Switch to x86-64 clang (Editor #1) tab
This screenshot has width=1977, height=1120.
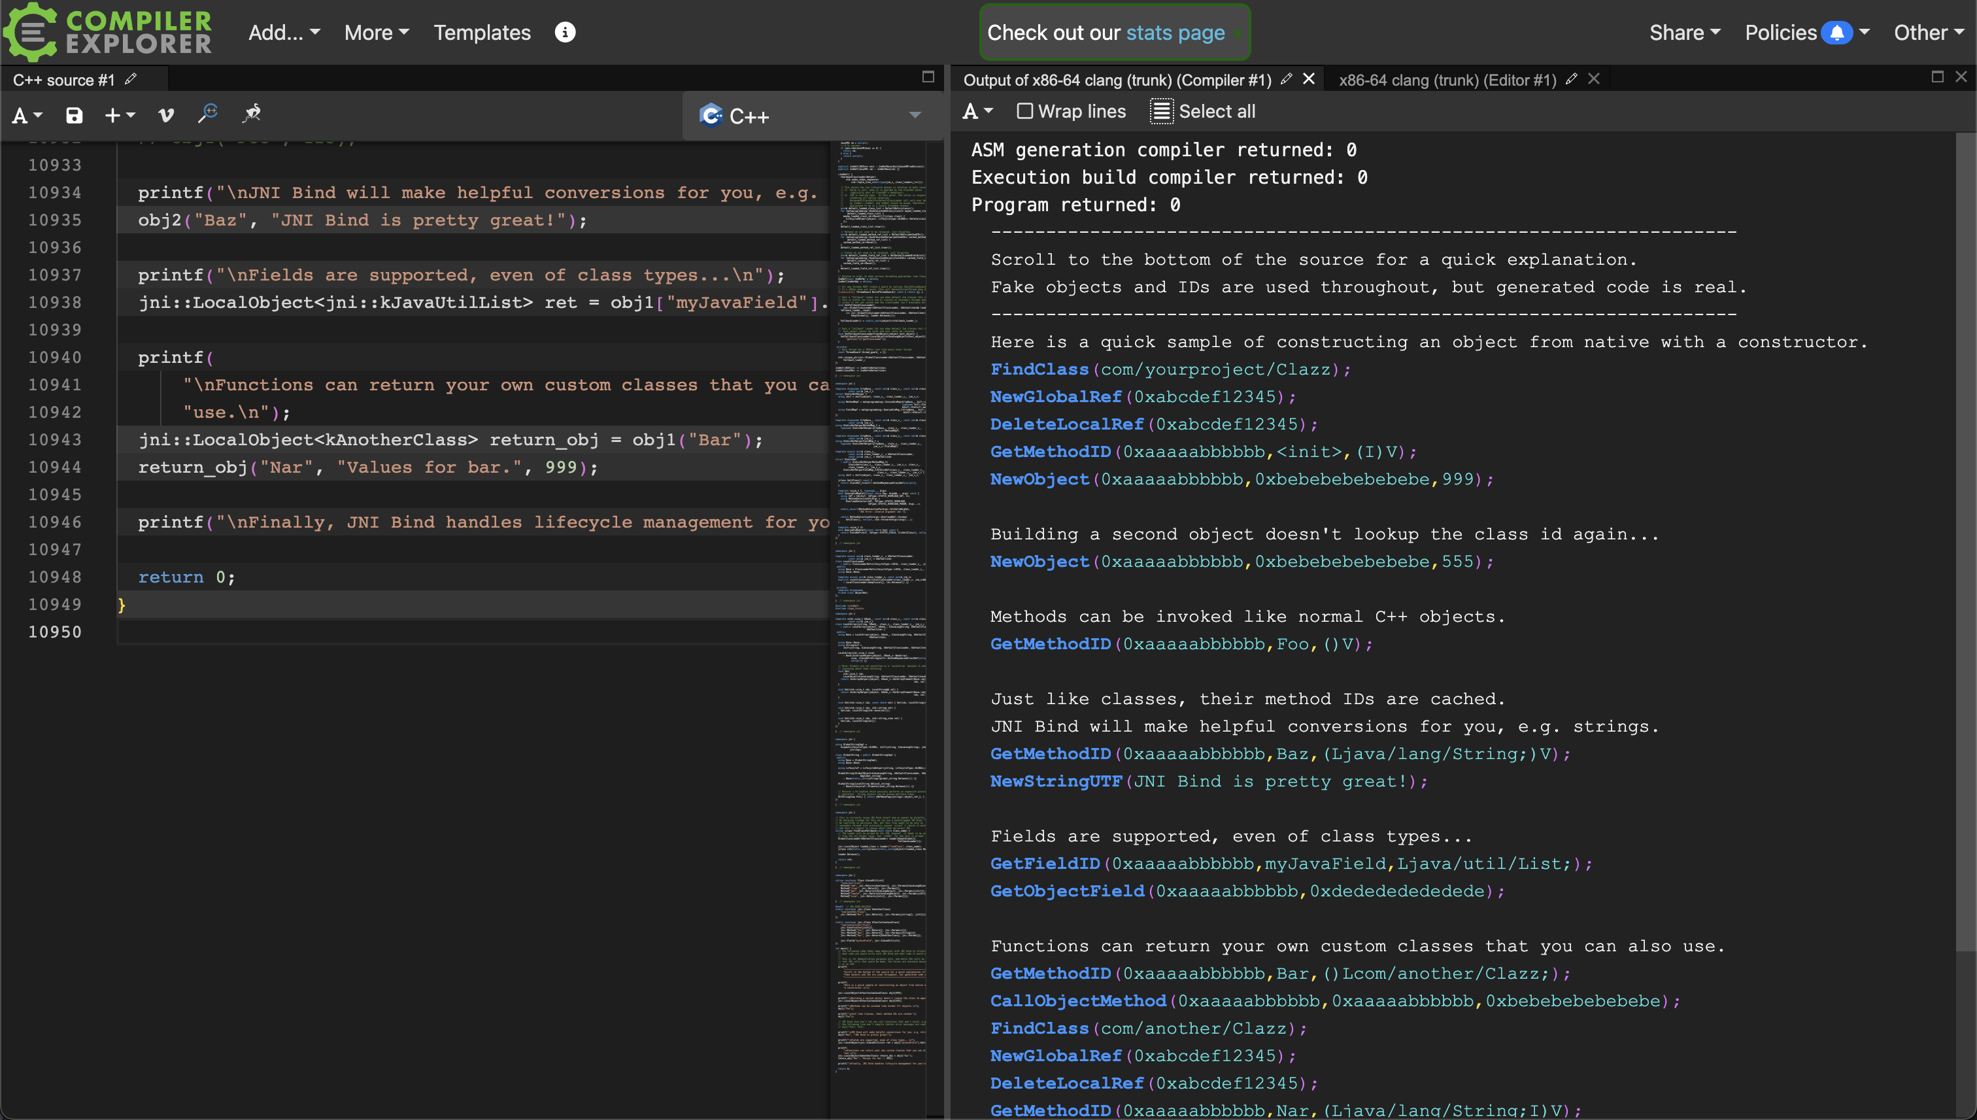[1446, 80]
